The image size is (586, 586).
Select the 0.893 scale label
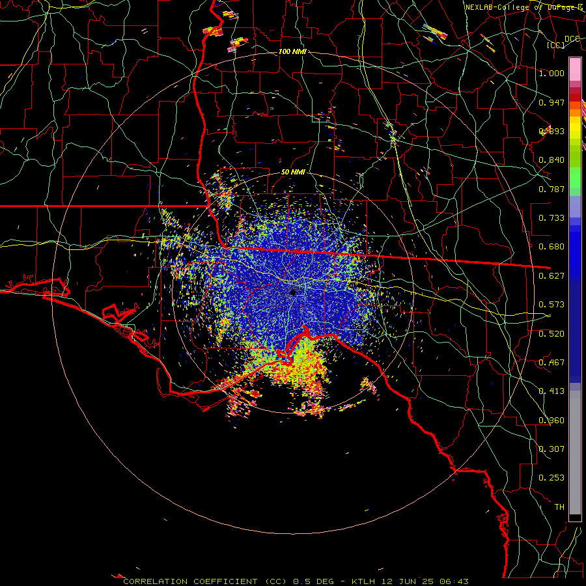click(x=551, y=131)
